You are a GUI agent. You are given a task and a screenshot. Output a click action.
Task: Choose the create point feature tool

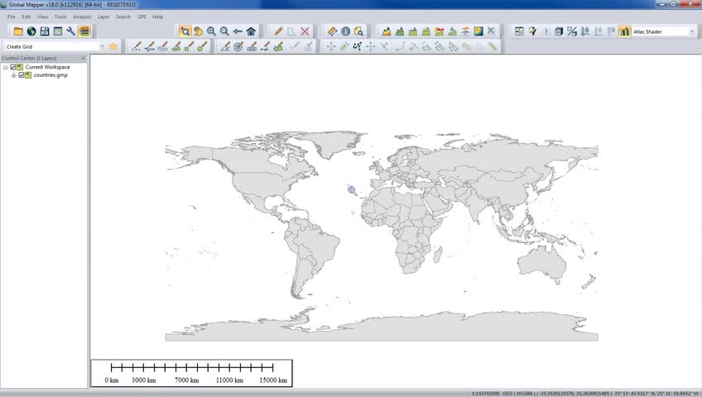tap(136, 46)
